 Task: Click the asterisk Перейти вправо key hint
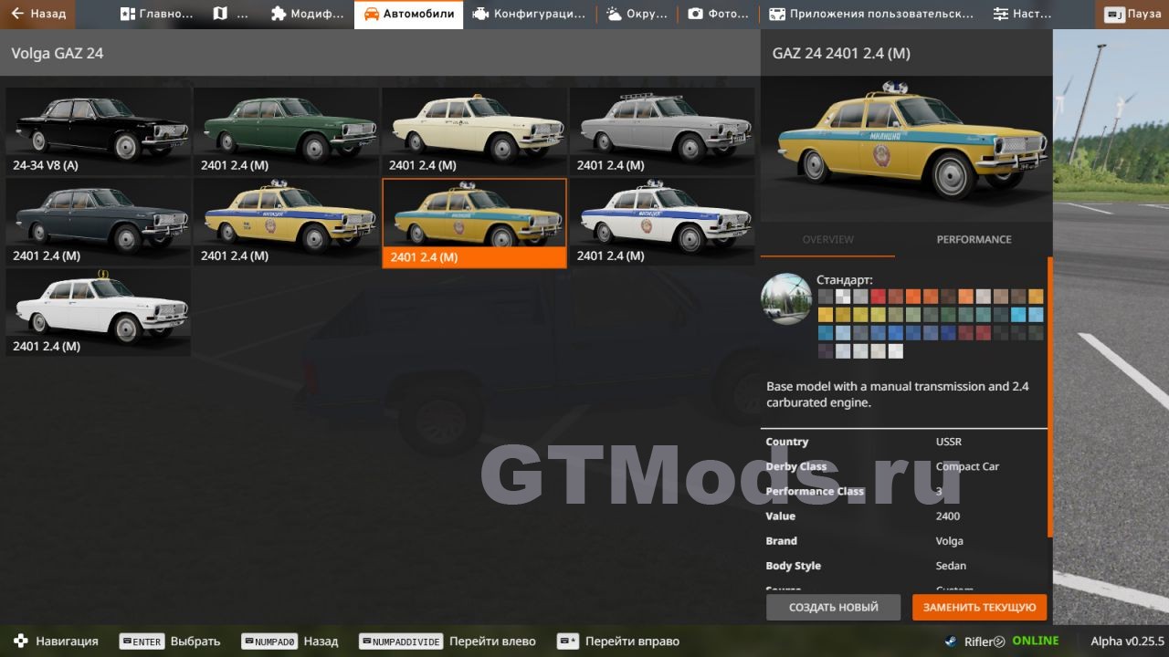(x=618, y=641)
